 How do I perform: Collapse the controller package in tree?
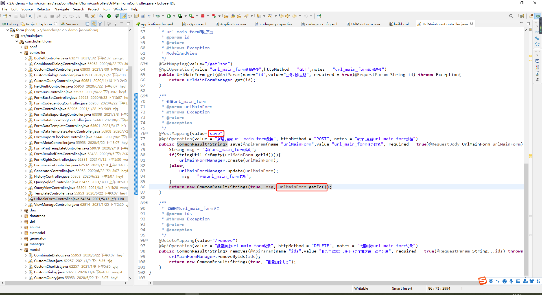tap(21, 53)
